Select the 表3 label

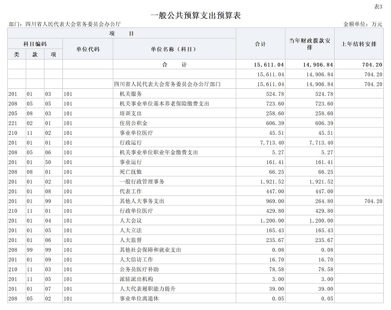378,6
